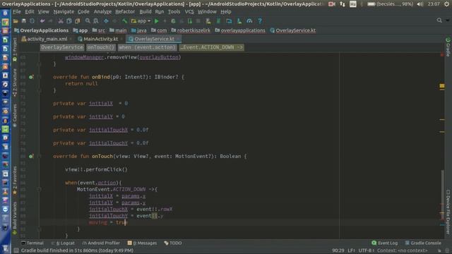This screenshot has height=254, width=452.
Task: Toggle the Device File Explorer panel
Action: [x=448, y=212]
